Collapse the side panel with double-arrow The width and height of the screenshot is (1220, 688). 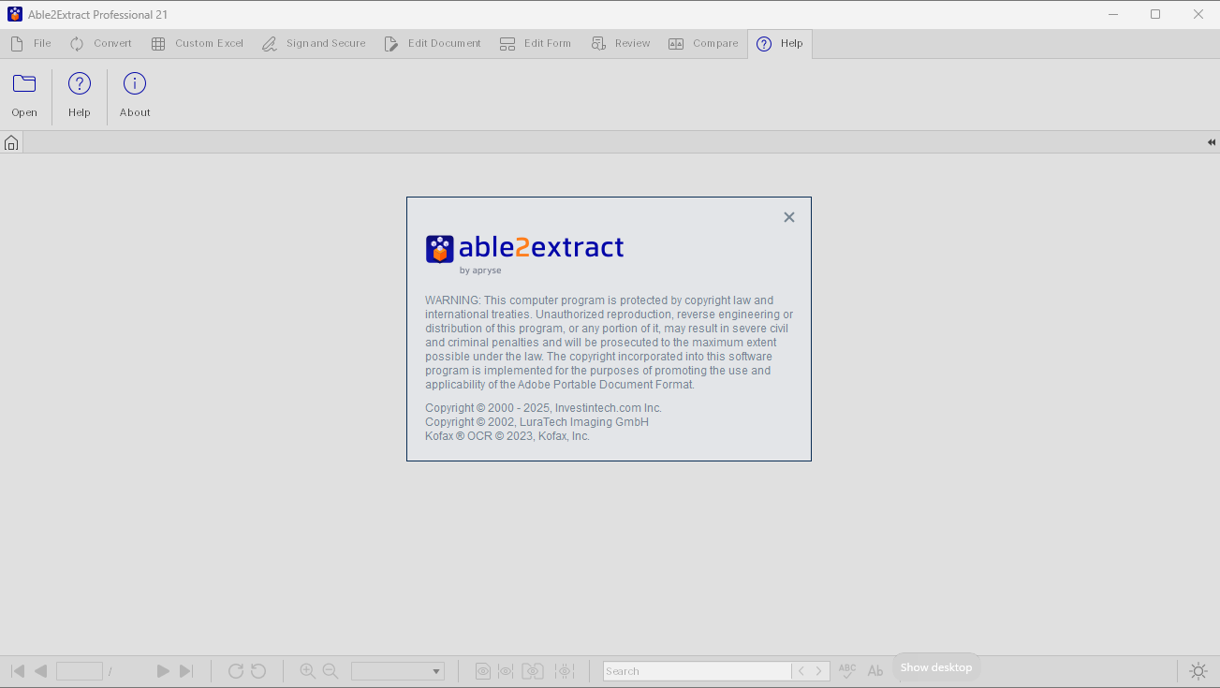point(1211,142)
